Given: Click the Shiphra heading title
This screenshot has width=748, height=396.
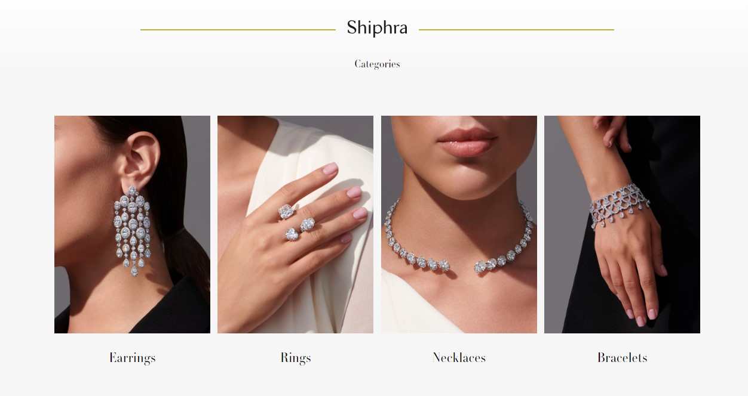Looking at the screenshot, I should (377, 28).
